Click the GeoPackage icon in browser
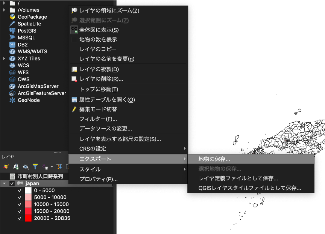The width and height of the screenshot is (325, 234). [x=12, y=17]
